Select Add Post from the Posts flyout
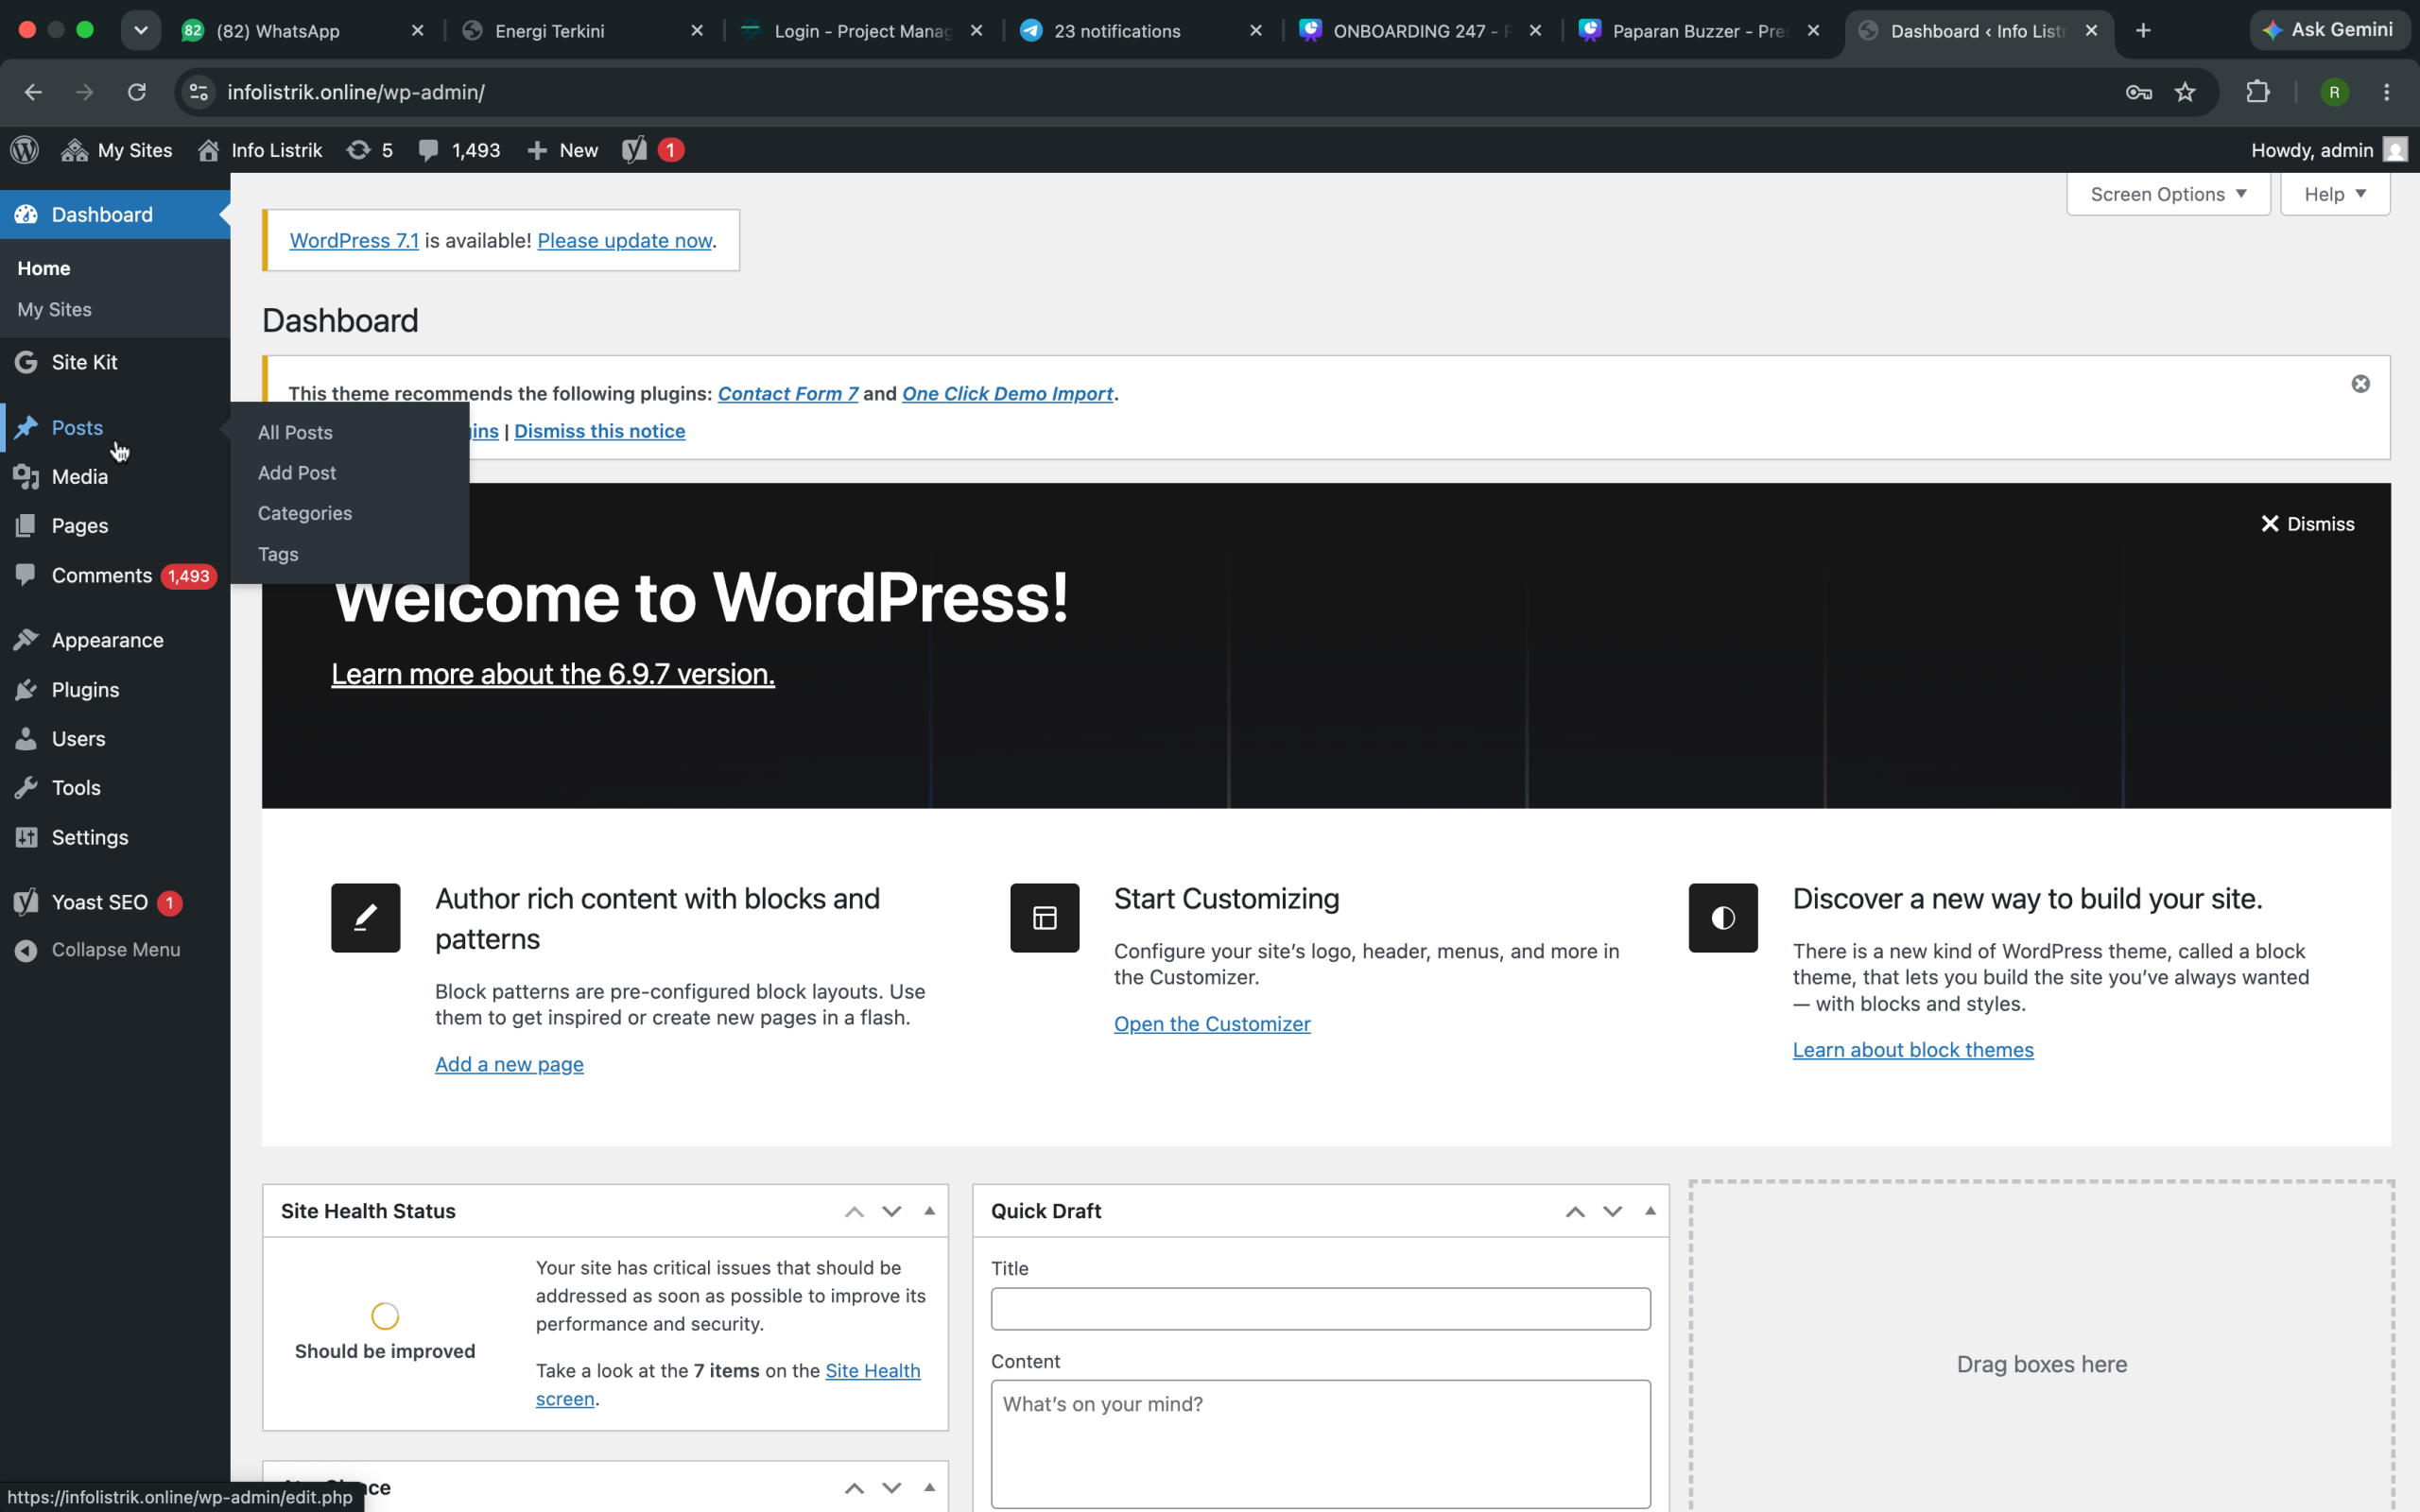 (x=297, y=473)
